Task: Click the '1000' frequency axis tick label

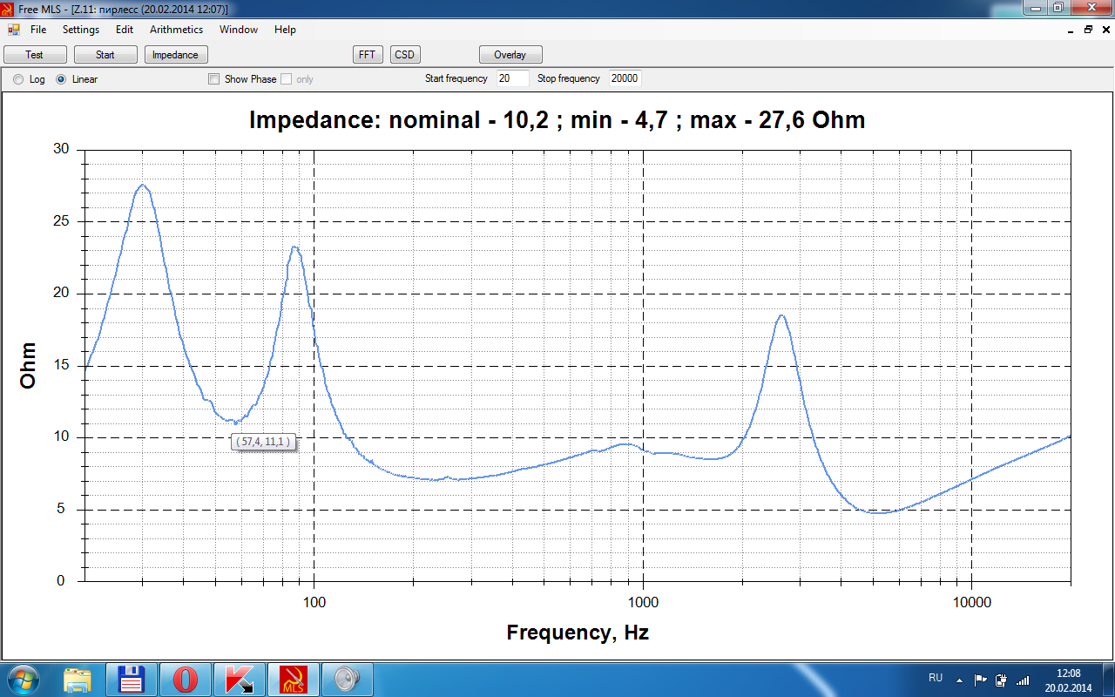Action: pyautogui.click(x=643, y=601)
